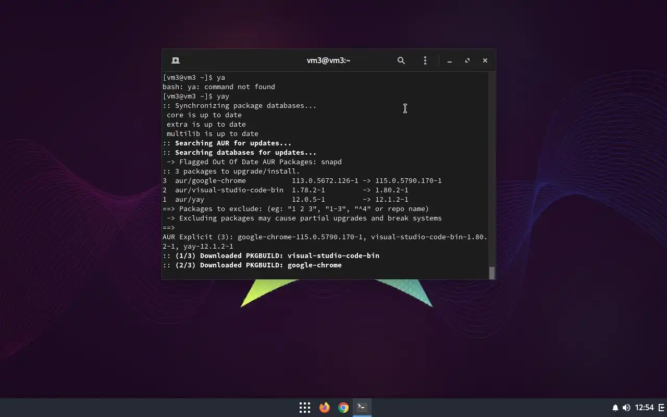Image resolution: width=667 pixels, height=417 pixels.
Task: Click 'extra is up to date' line
Action: coord(206,125)
